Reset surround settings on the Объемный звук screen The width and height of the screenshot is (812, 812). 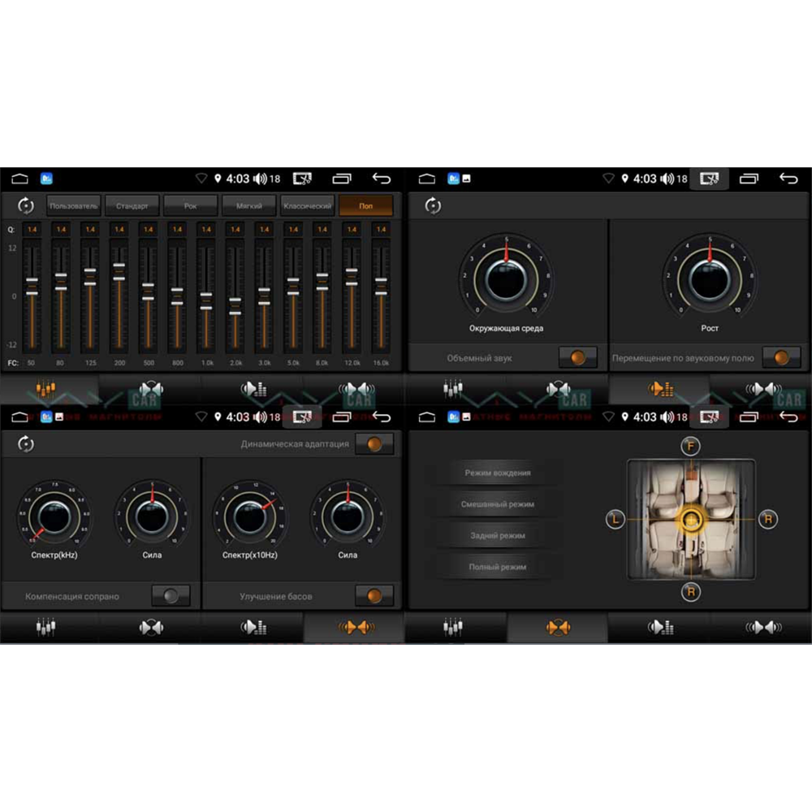433,205
